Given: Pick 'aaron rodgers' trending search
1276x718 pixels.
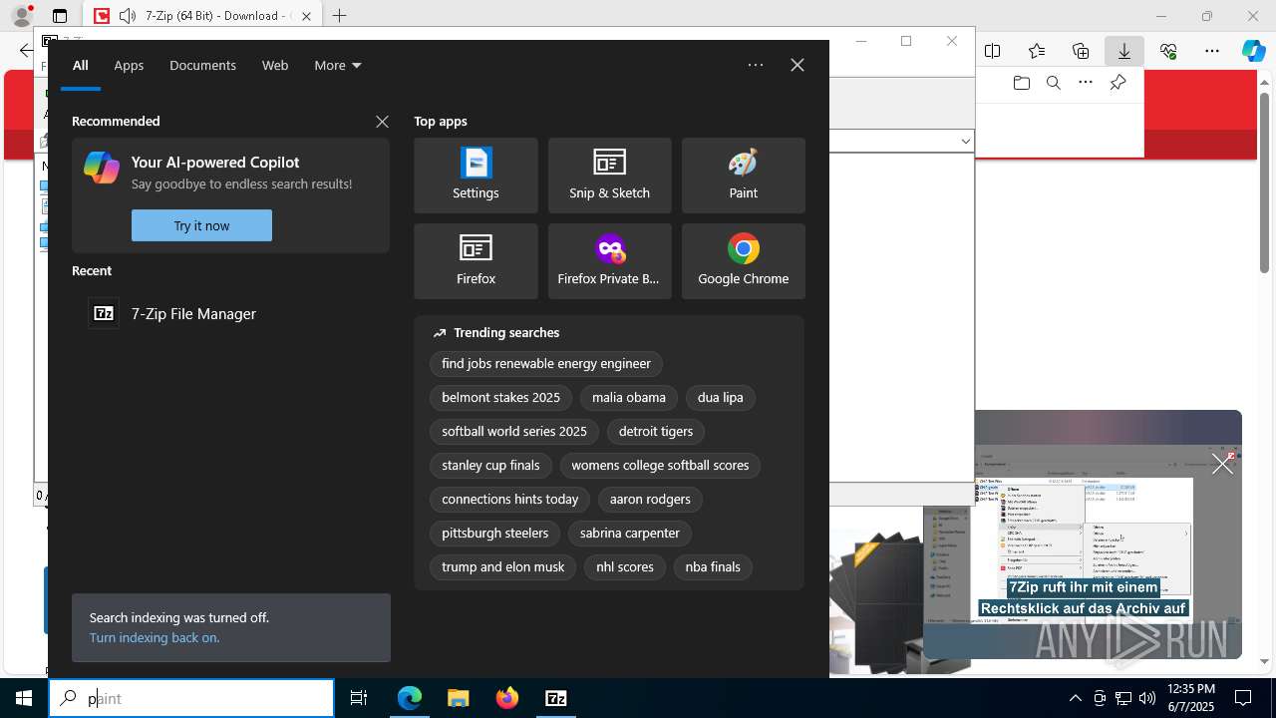Looking at the screenshot, I should tap(650, 500).
